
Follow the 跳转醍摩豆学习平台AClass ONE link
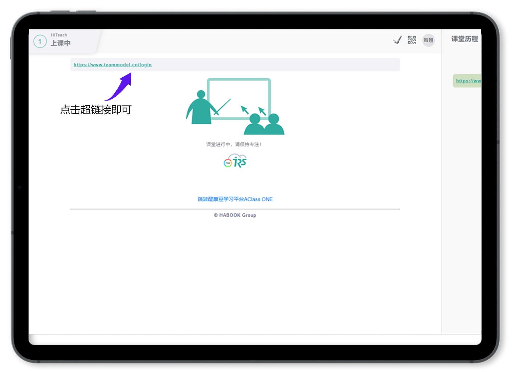[x=235, y=199]
